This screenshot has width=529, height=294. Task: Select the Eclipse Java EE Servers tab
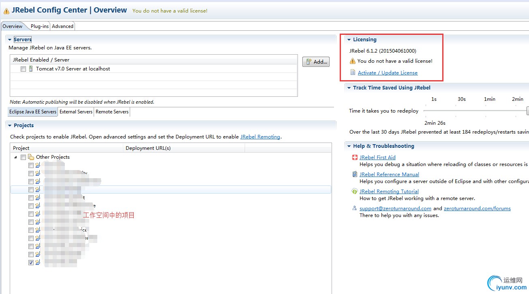(33, 112)
